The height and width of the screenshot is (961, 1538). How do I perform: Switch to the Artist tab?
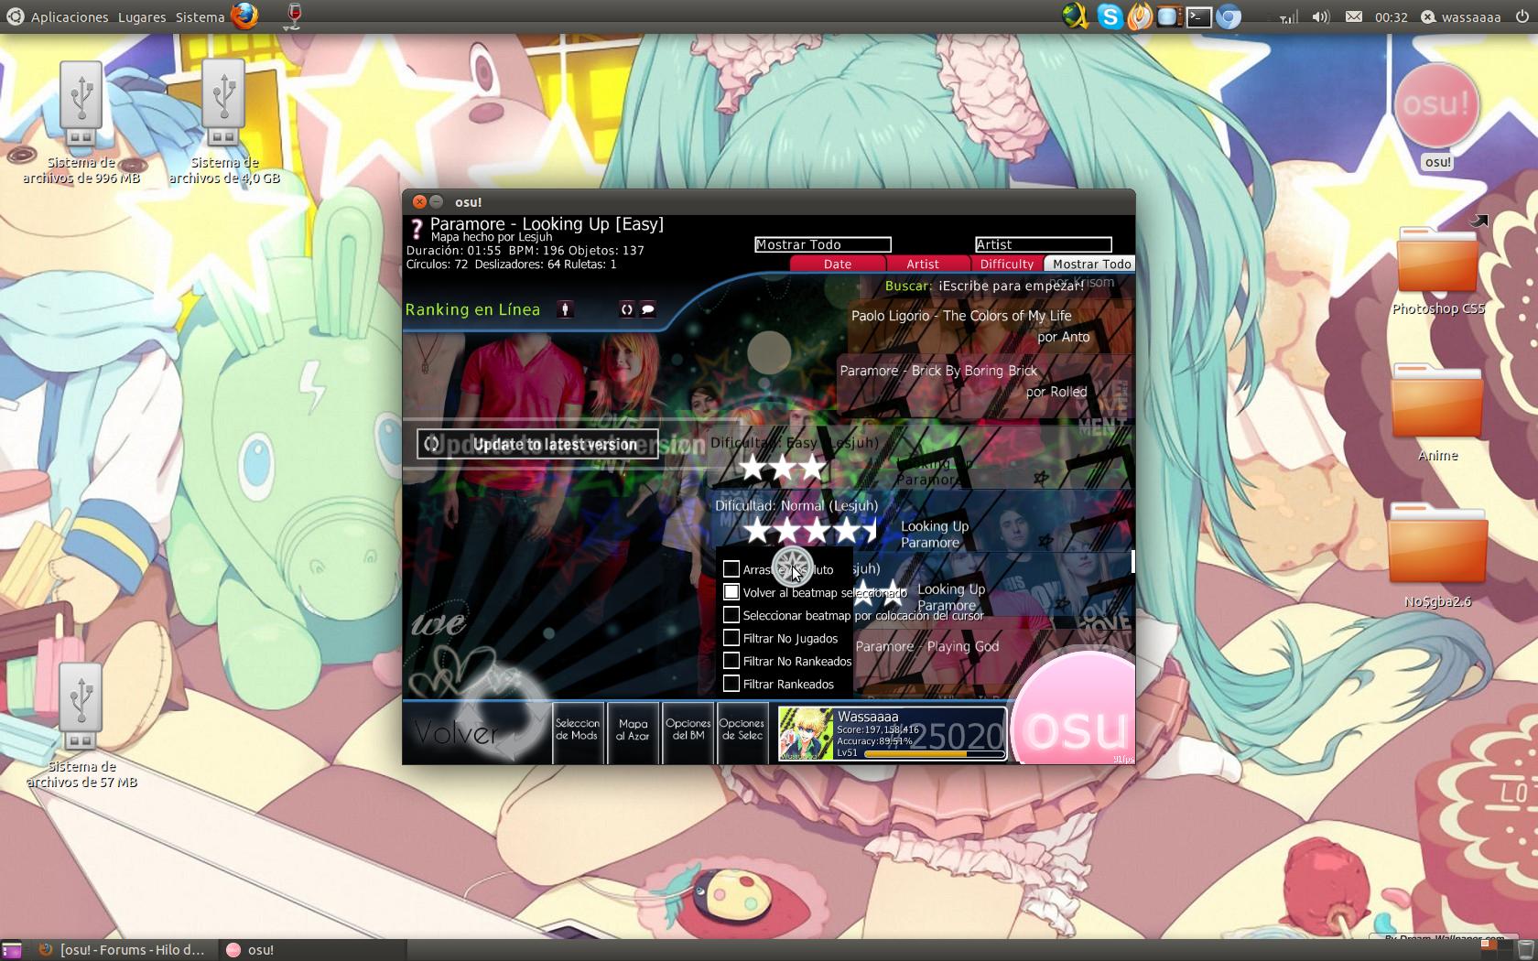coord(923,264)
